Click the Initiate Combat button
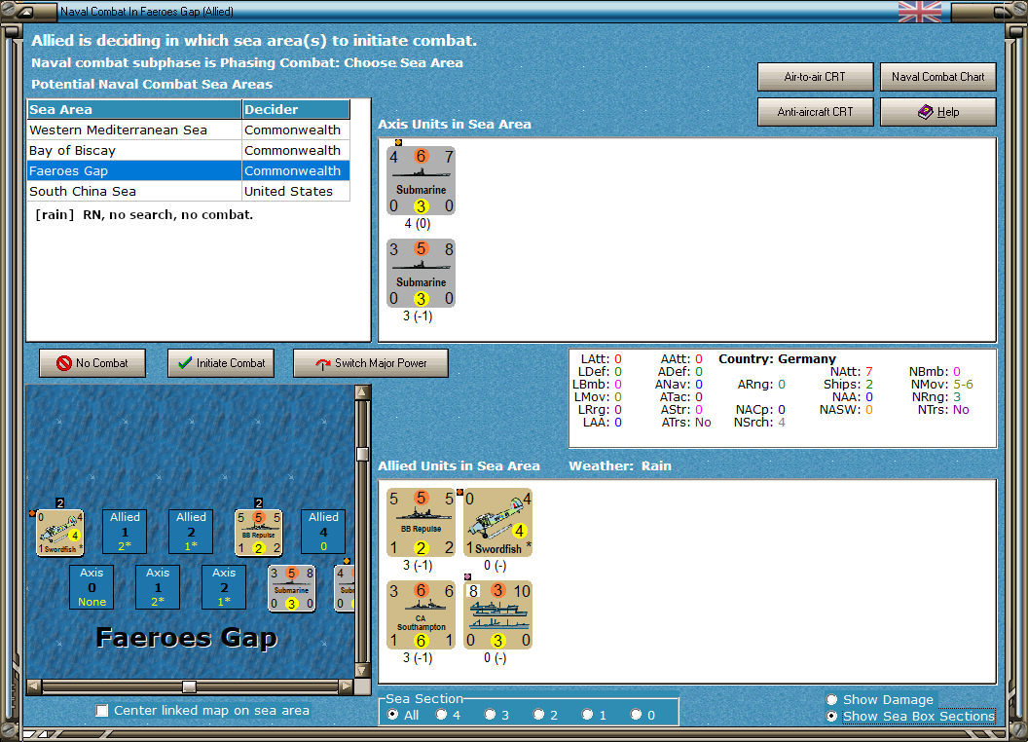The height and width of the screenshot is (742, 1028). 221,363
